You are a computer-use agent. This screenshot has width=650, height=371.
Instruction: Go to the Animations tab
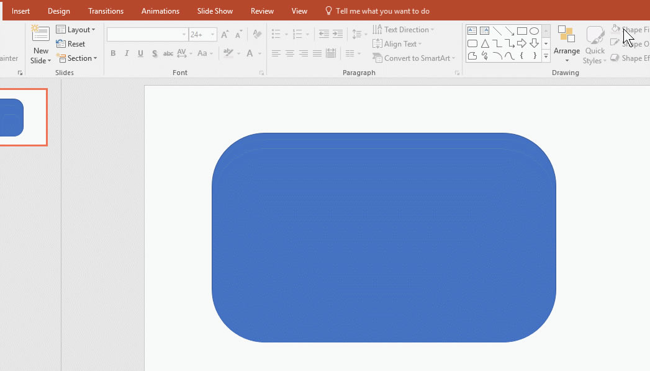[160, 11]
